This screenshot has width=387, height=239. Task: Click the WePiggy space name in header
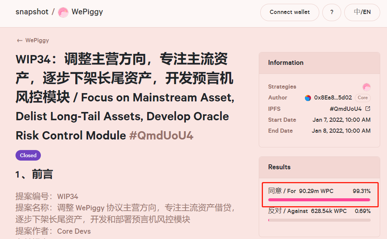coord(87,12)
